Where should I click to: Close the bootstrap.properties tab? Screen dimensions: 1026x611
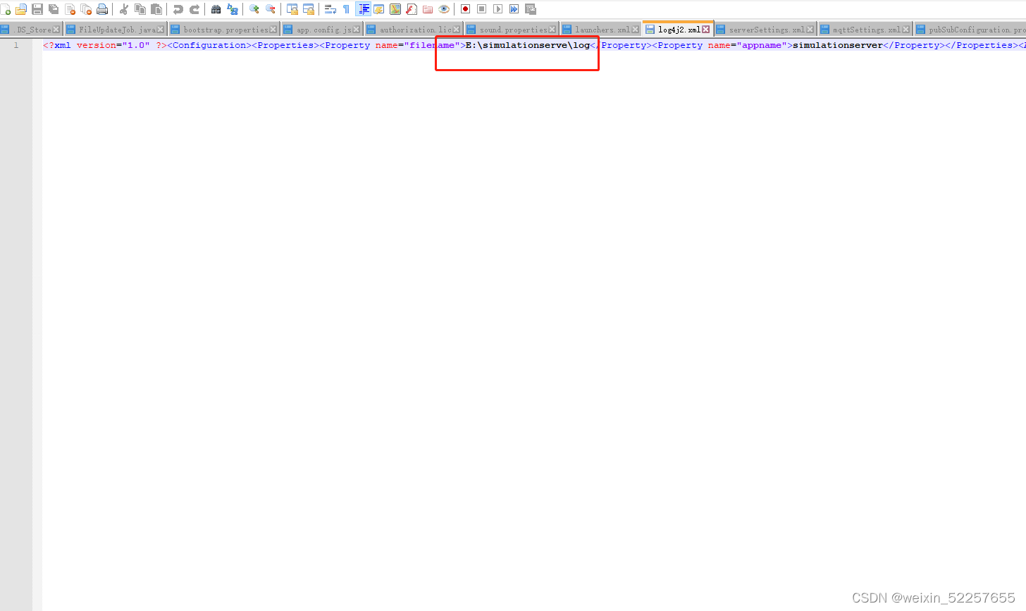click(273, 30)
